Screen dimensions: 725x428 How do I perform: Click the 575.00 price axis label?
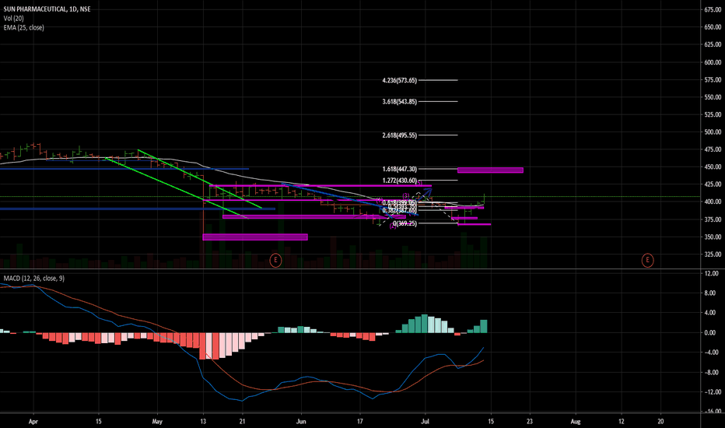pos(713,79)
